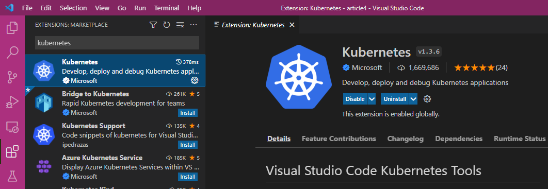
Task: Click the install count 1,669,686
Action: pos(418,67)
